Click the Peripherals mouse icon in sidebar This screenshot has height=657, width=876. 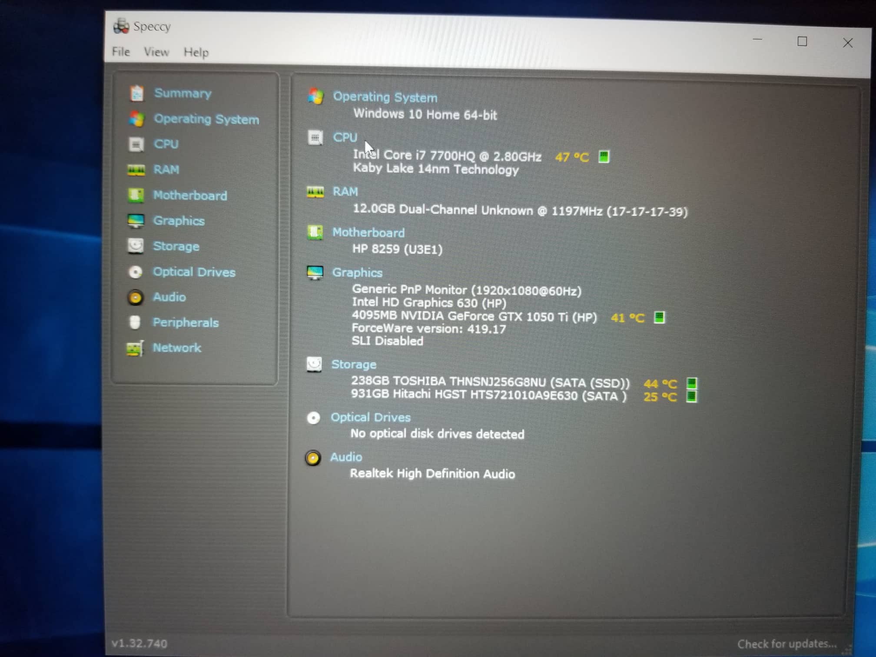135,323
